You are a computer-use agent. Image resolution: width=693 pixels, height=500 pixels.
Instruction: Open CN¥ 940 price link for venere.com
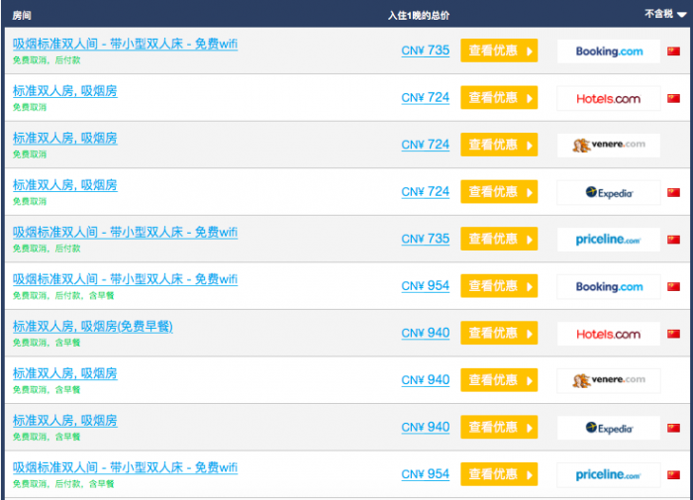425,380
